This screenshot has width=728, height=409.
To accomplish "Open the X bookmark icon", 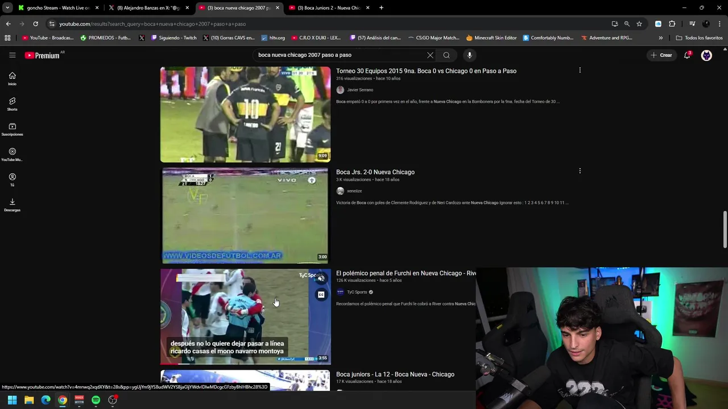I will pos(142,37).
